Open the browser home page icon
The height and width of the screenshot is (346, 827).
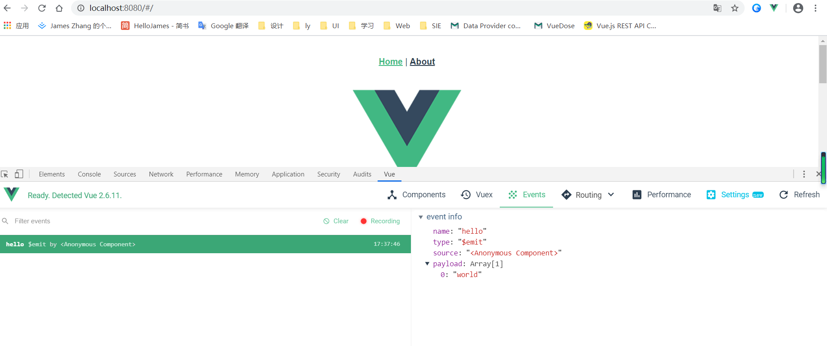tap(59, 8)
